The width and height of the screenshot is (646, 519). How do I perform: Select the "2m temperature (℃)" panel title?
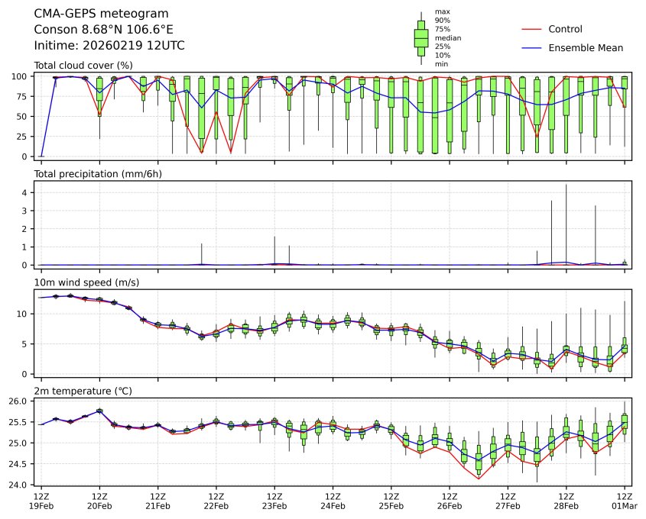83,391
